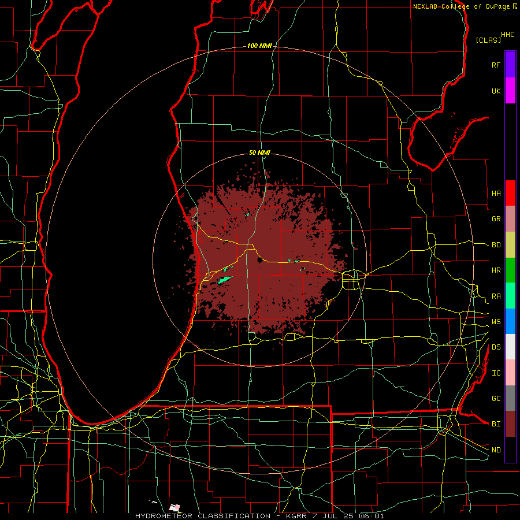Click the RF legend label
520x520 pixels.
496,65
